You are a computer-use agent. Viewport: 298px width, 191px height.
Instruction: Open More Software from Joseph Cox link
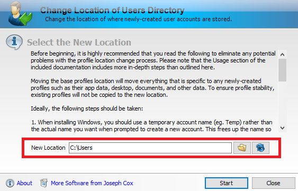[x=92, y=183]
